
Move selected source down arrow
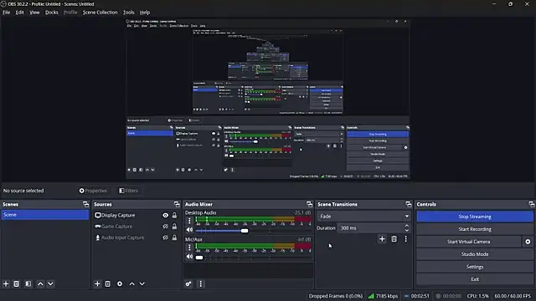click(x=142, y=283)
